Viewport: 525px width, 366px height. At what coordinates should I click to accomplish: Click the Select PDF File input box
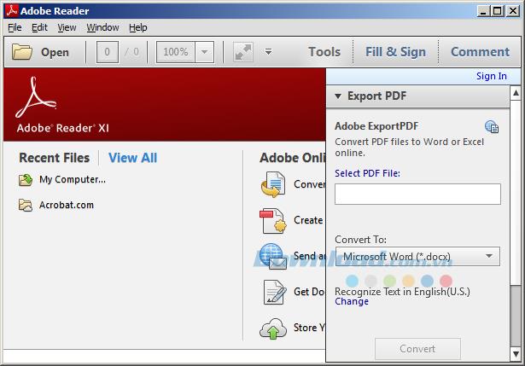click(417, 194)
